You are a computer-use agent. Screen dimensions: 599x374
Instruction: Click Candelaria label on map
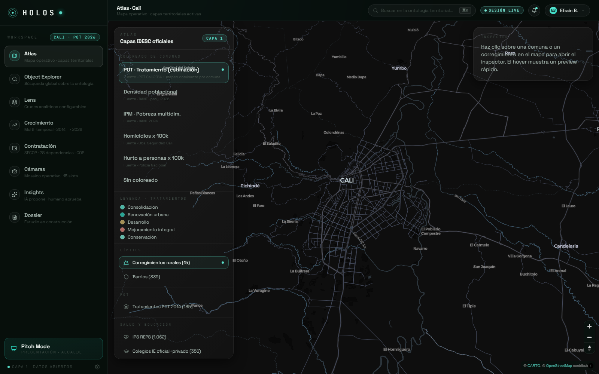pos(566,246)
